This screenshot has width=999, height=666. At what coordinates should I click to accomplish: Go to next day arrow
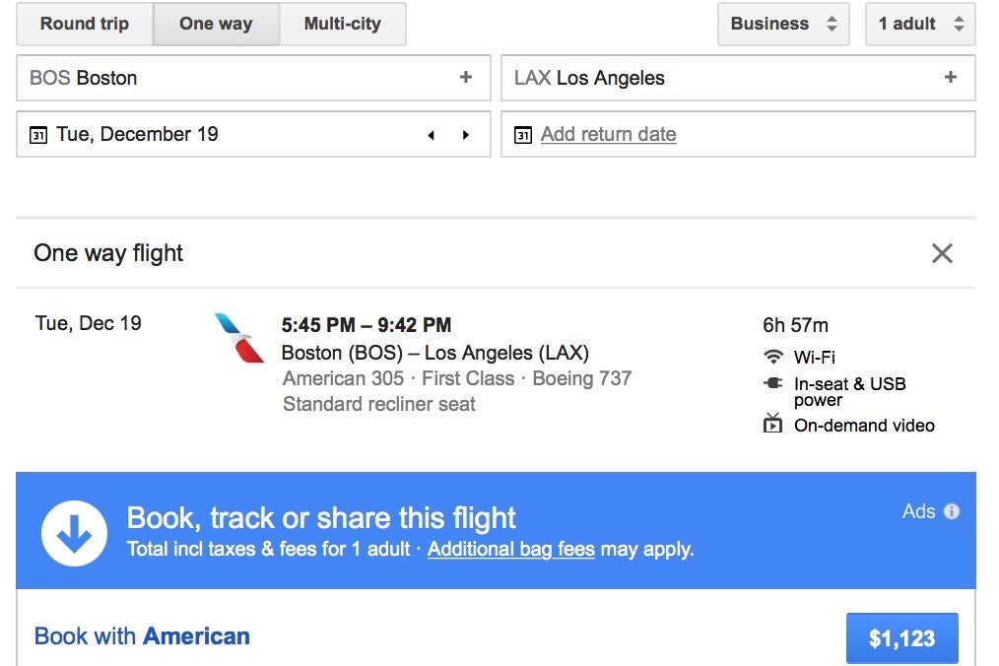pyautogui.click(x=466, y=135)
